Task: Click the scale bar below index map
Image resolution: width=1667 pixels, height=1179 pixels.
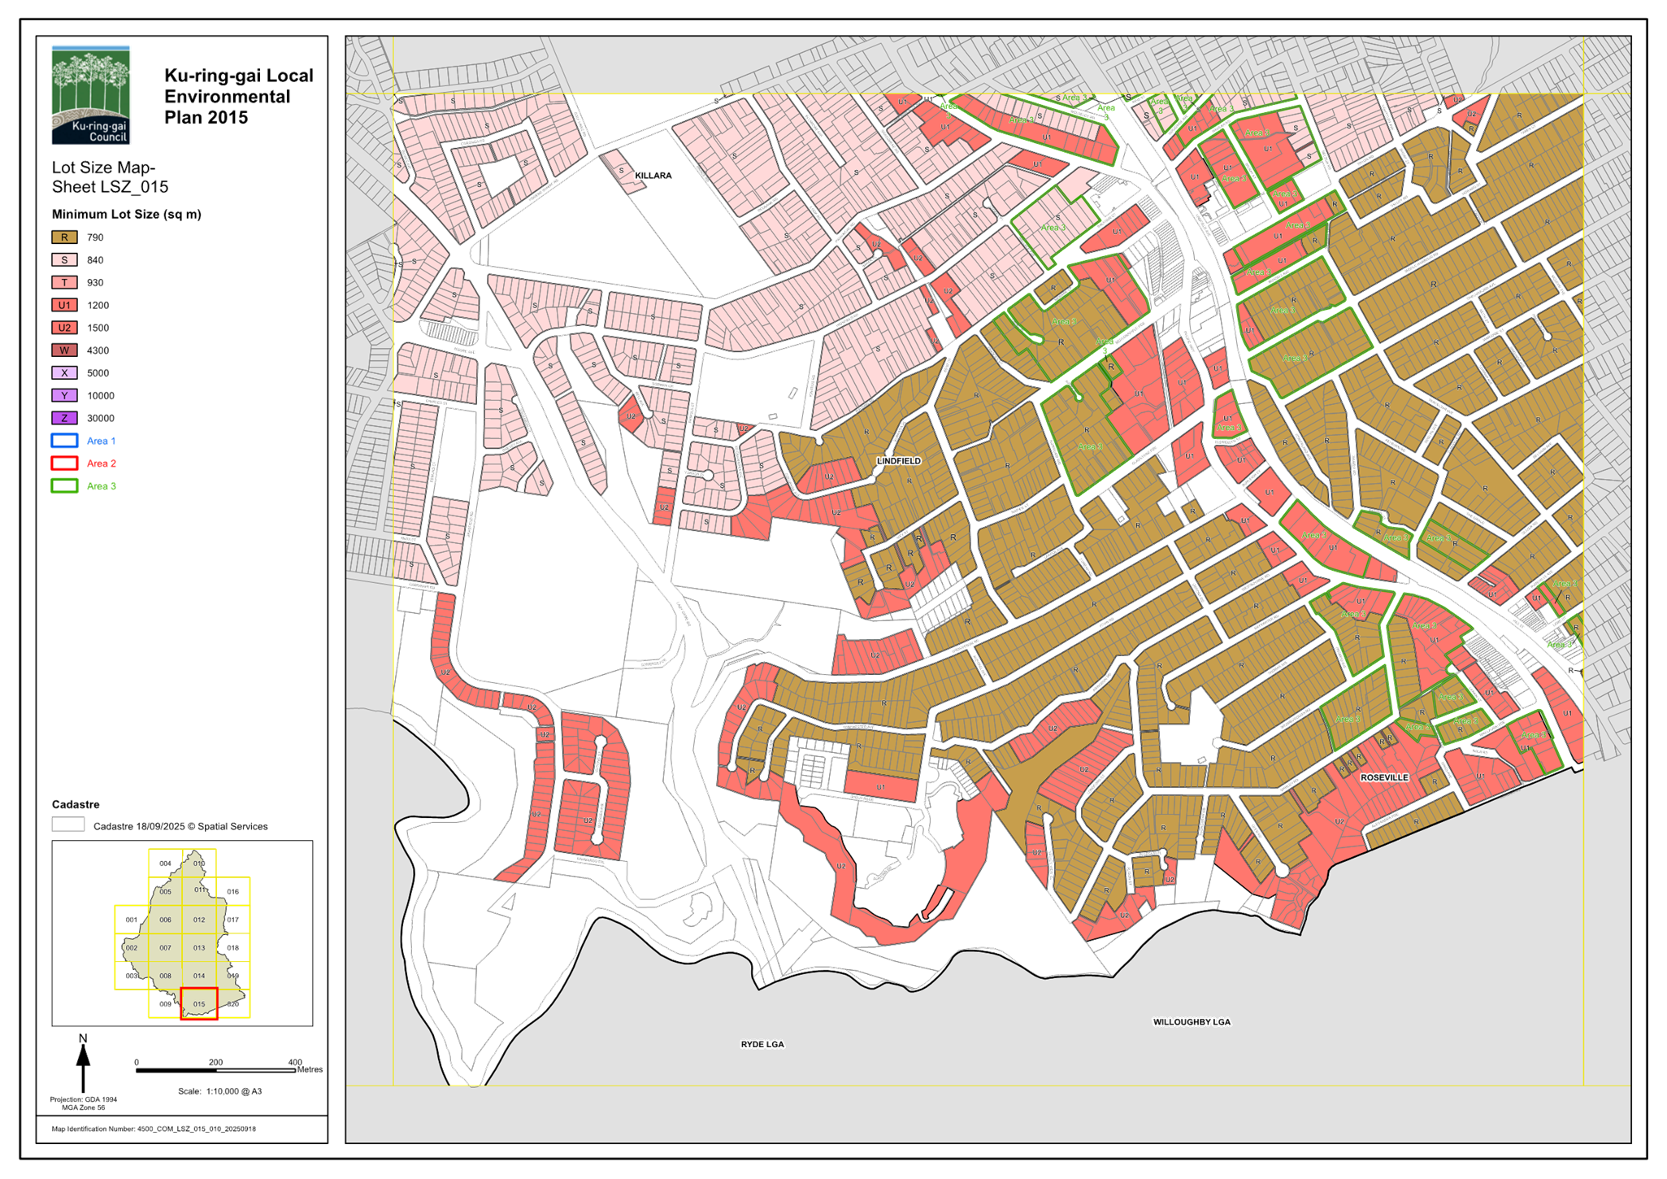Action: (215, 1071)
